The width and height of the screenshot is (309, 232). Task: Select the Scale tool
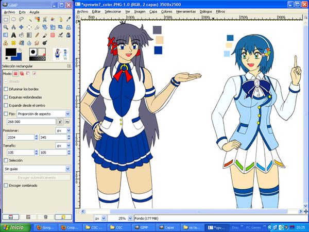(x=53, y=27)
